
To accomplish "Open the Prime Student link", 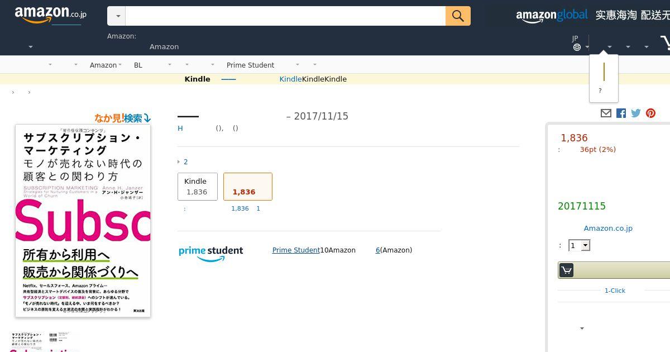I will 296,250.
